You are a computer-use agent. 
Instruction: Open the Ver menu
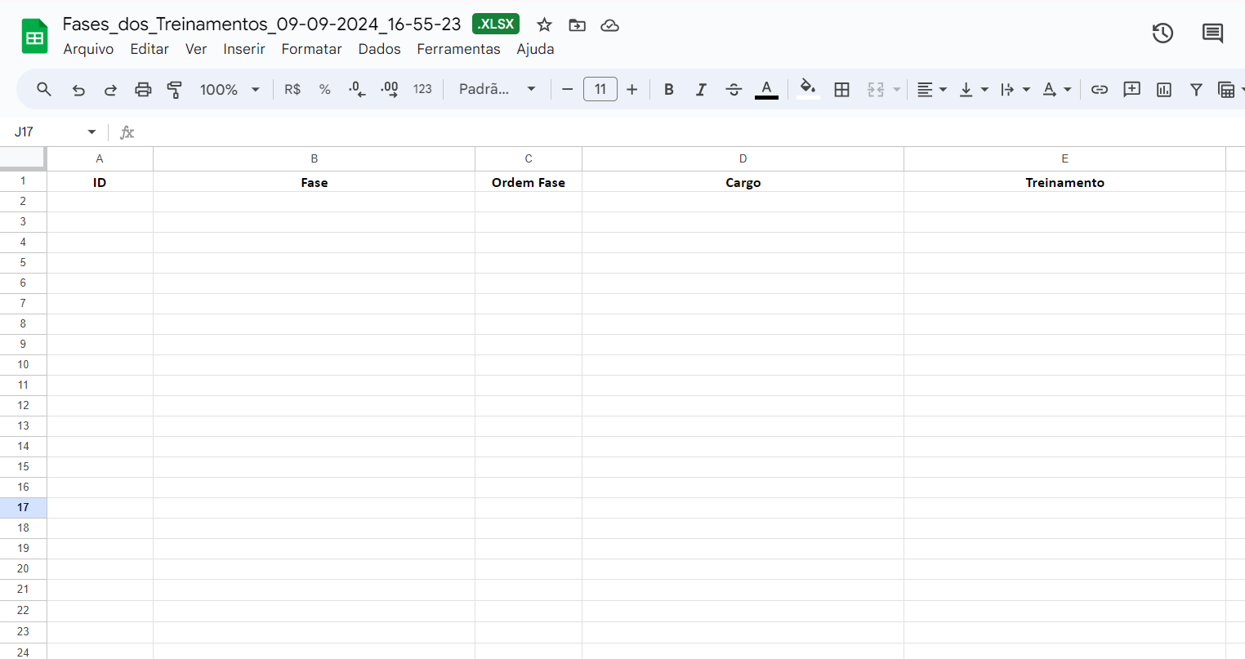(x=196, y=49)
